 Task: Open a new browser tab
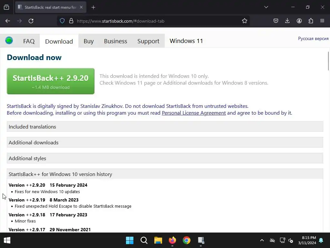pyautogui.click(x=93, y=7)
